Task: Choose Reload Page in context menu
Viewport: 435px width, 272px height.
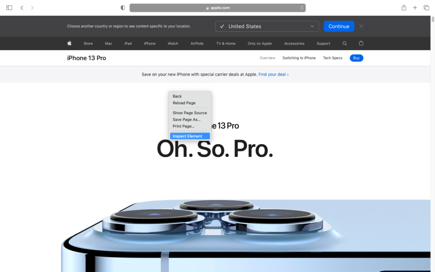Action: (190, 103)
